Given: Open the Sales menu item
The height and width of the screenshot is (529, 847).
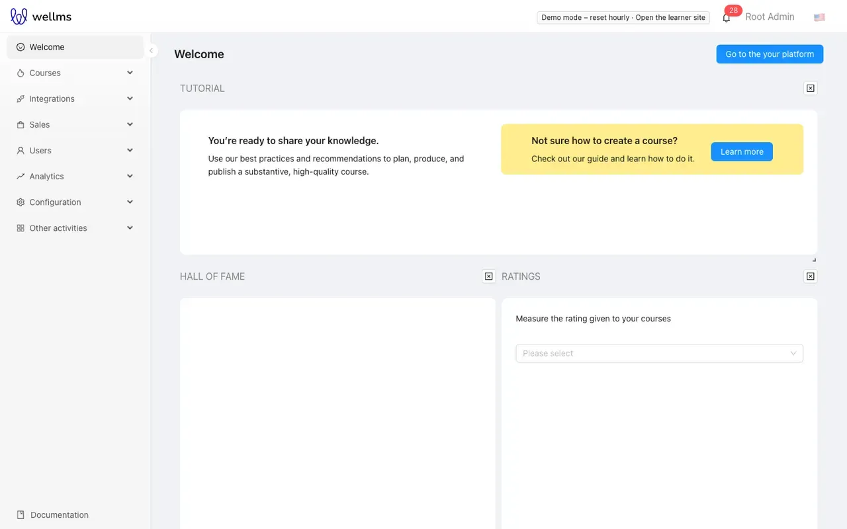Looking at the screenshot, I should (x=75, y=124).
